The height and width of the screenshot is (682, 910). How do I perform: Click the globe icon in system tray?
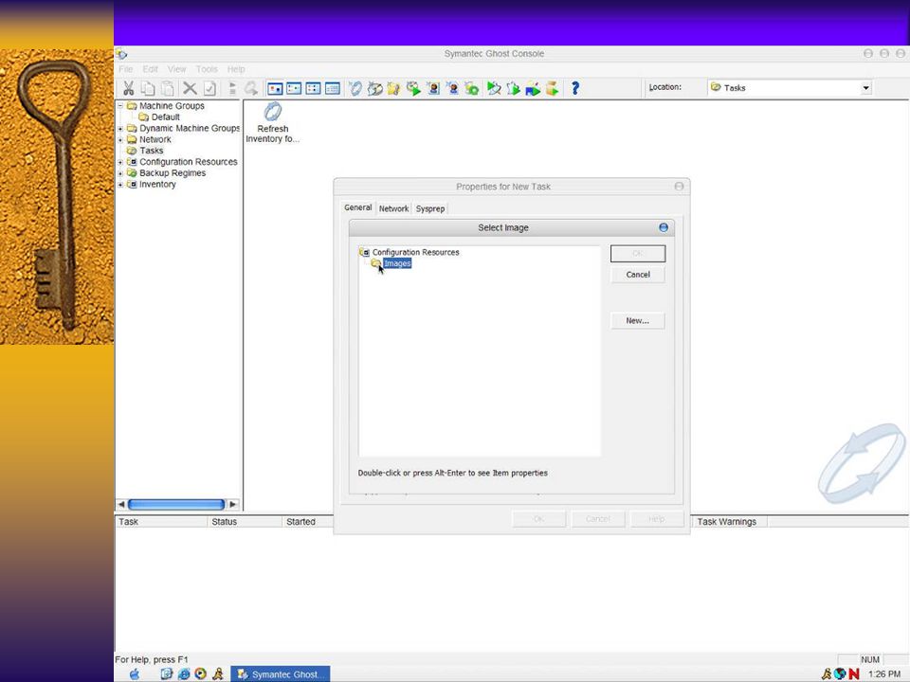[x=840, y=673]
